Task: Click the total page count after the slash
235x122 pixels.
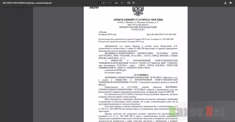Action: coord(104,3)
